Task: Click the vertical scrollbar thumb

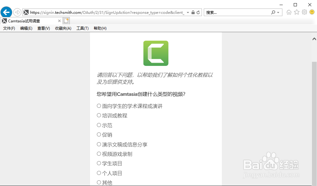Action: coord(314,123)
